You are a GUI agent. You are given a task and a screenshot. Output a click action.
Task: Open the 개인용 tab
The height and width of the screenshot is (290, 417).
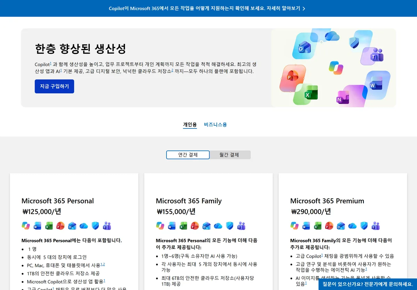point(190,125)
